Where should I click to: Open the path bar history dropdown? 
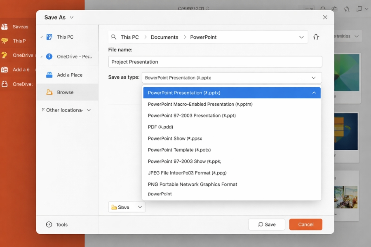pos(301,37)
